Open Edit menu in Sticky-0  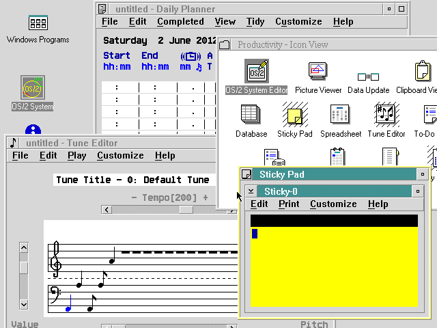(x=259, y=204)
